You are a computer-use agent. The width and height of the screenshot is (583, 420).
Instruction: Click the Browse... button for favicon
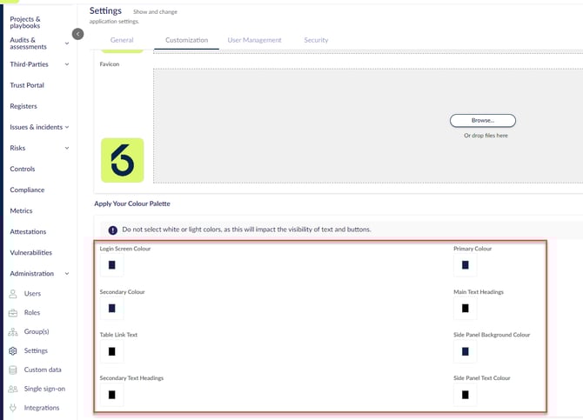point(483,121)
